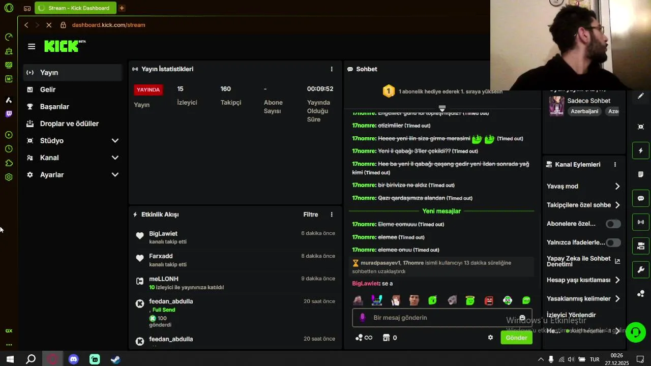This screenshot has width=651, height=366.
Task: Click meLLONH raid event in feed
Action: click(x=235, y=283)
